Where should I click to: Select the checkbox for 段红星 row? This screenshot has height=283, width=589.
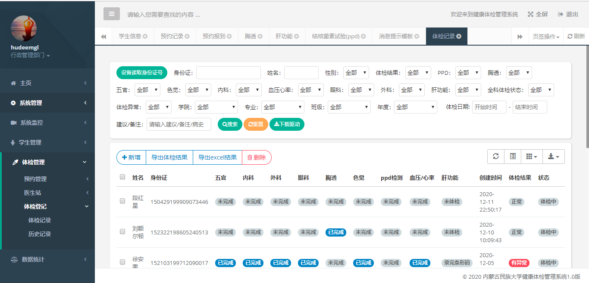pos(122,201)
